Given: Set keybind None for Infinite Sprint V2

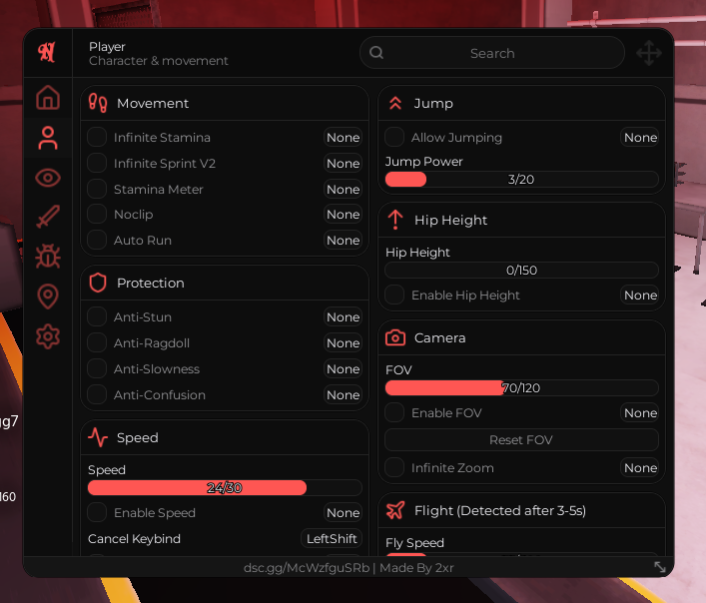Looking at the screenshot, I should coord(344,163).
